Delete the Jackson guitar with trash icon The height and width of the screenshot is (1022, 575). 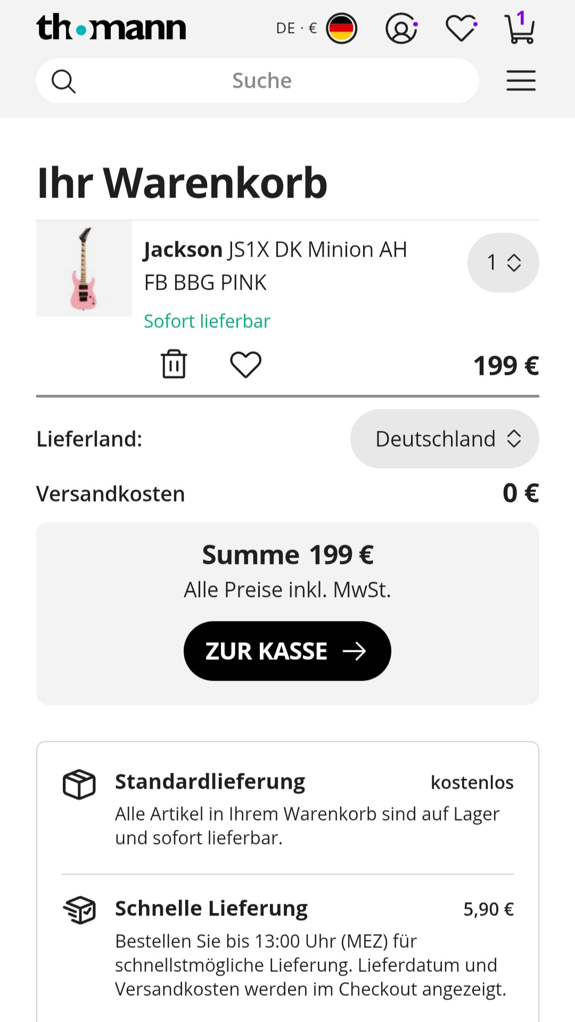pyautogui.click(x=174, y=364)
